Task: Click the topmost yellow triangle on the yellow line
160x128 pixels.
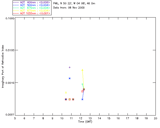Action: pos(82,70)
